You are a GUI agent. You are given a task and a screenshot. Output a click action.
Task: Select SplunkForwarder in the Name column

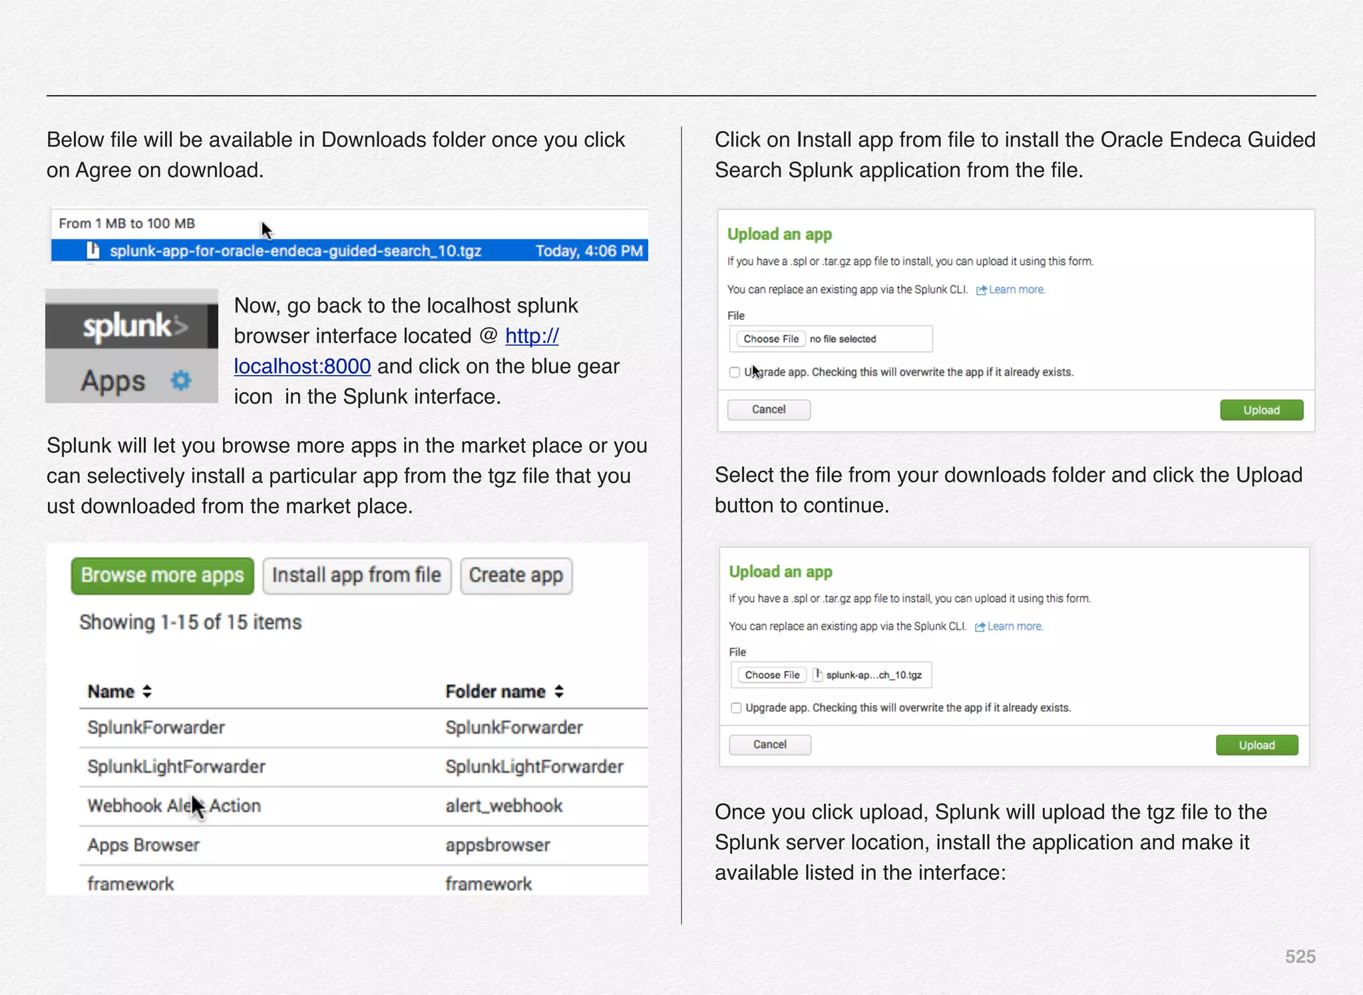[156, 728]
